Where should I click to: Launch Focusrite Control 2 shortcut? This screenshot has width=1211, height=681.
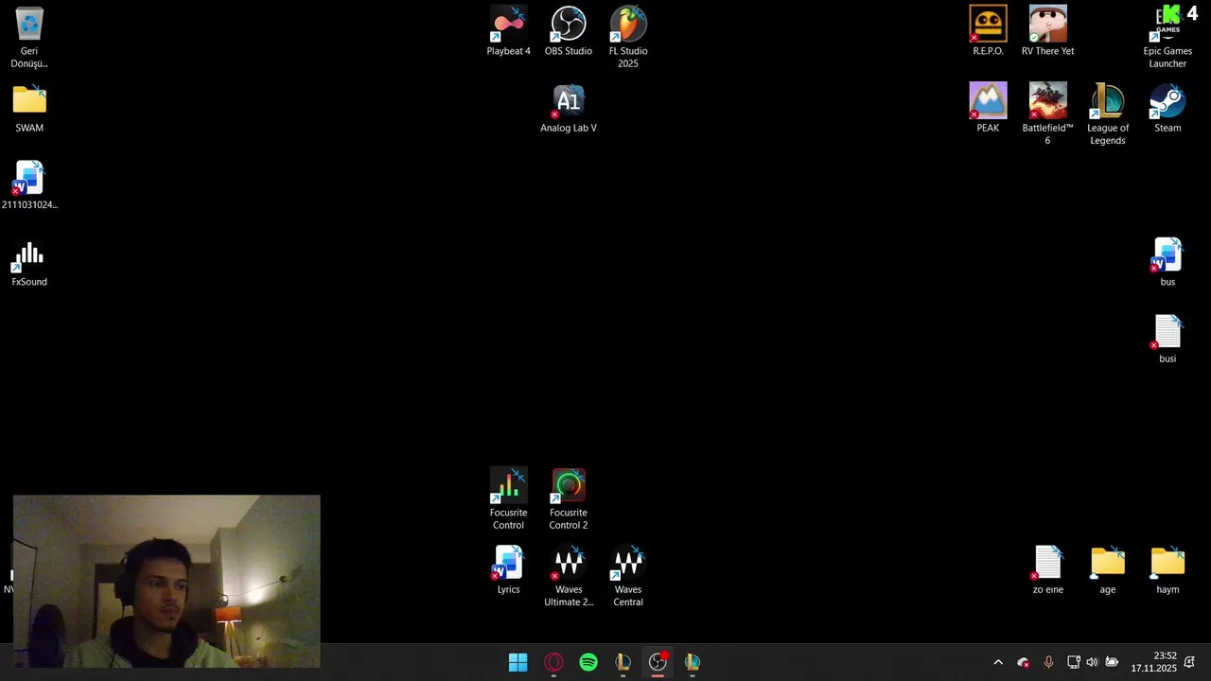click(569, 499)
